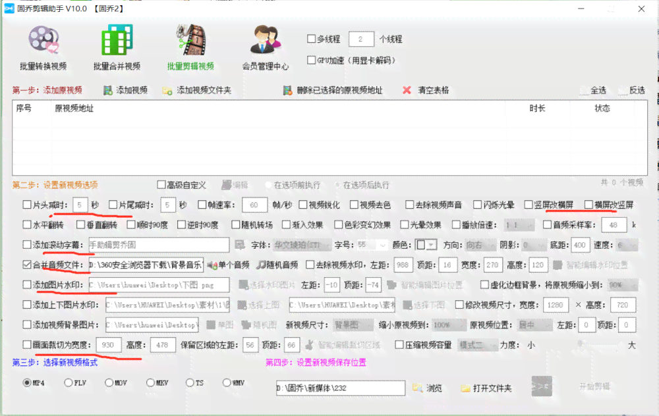Select WMV format radio button

227,383
